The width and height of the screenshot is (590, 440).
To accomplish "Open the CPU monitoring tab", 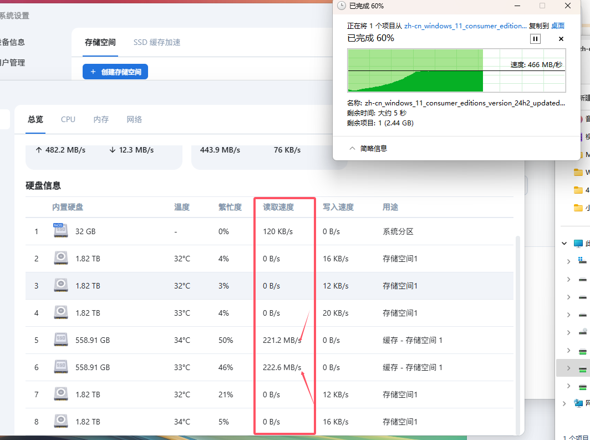I will click(68, 119).
